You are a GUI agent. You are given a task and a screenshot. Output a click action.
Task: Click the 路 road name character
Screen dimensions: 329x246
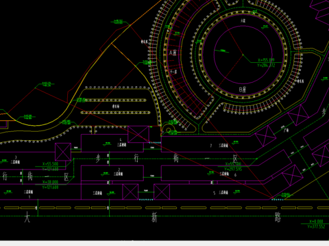click(278, 217)
